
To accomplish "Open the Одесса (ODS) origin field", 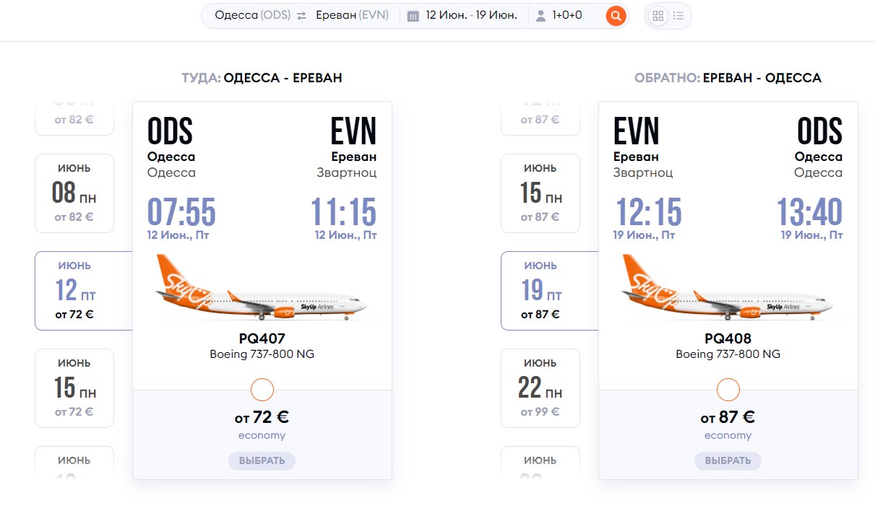I will [x=252, y=16].
